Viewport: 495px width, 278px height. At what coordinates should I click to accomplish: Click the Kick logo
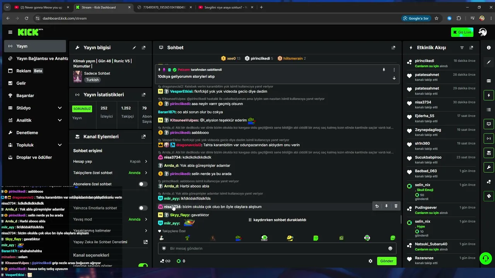click(31, 32)
